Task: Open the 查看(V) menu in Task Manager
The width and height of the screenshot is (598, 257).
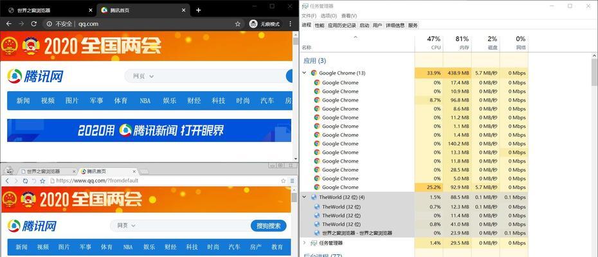Action: point(349,15)
